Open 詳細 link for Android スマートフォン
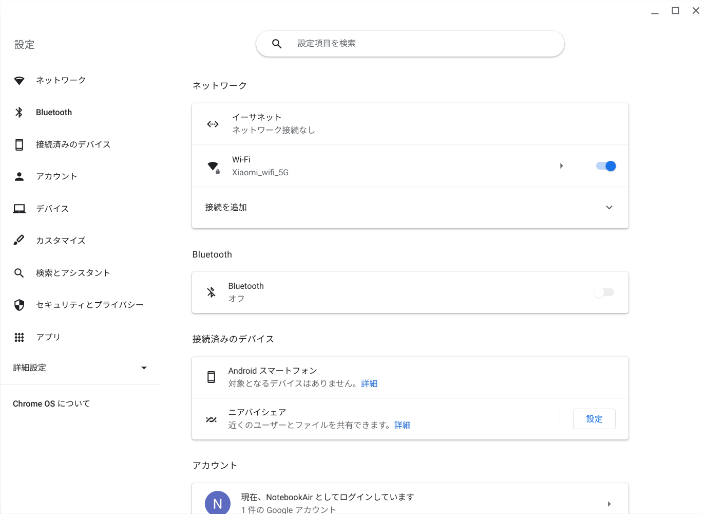 (369, 383)
